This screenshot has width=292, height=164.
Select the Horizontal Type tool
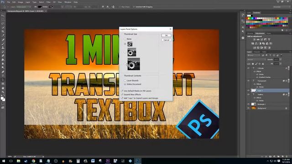click(3, 76)
